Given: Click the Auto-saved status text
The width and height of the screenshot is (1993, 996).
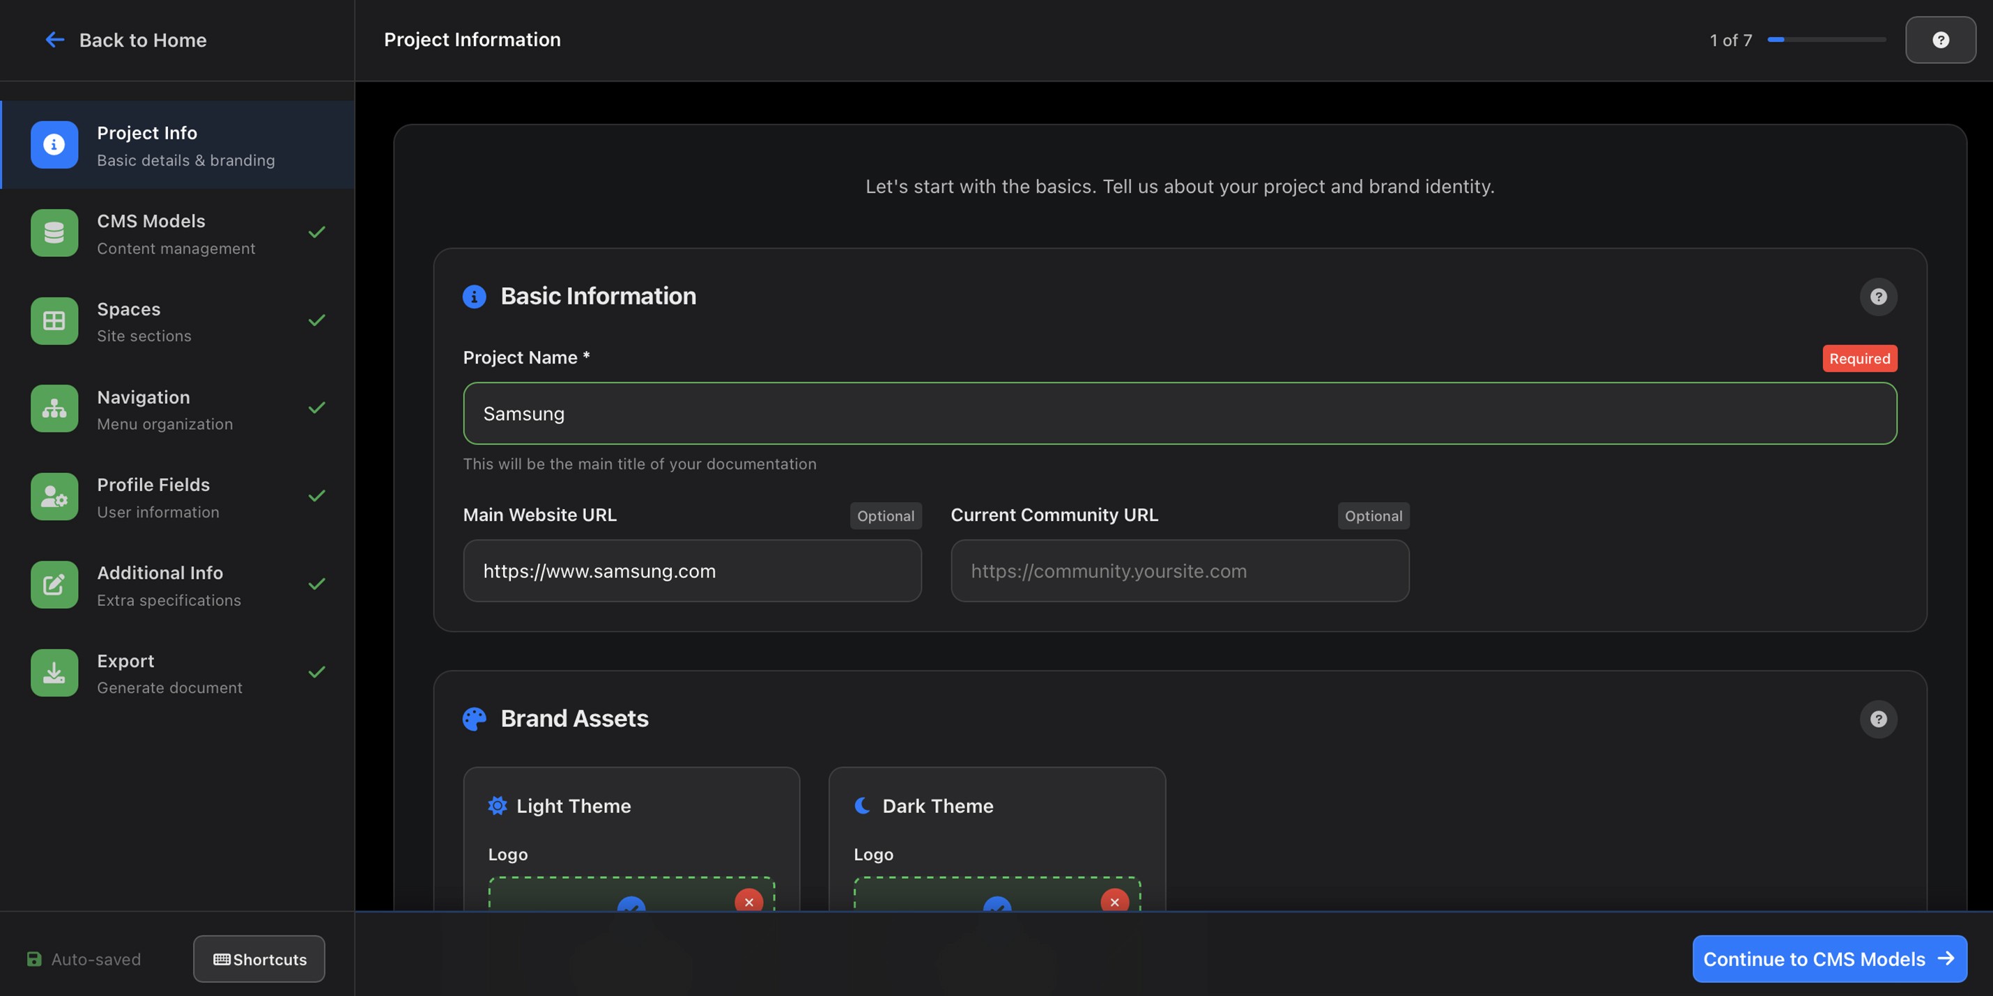Looking at the screenshot, I should pos(96,959).
